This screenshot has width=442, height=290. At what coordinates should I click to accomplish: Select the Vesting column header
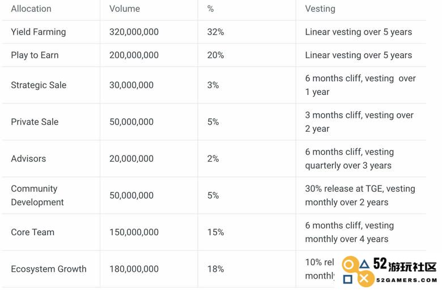[320, 8]
